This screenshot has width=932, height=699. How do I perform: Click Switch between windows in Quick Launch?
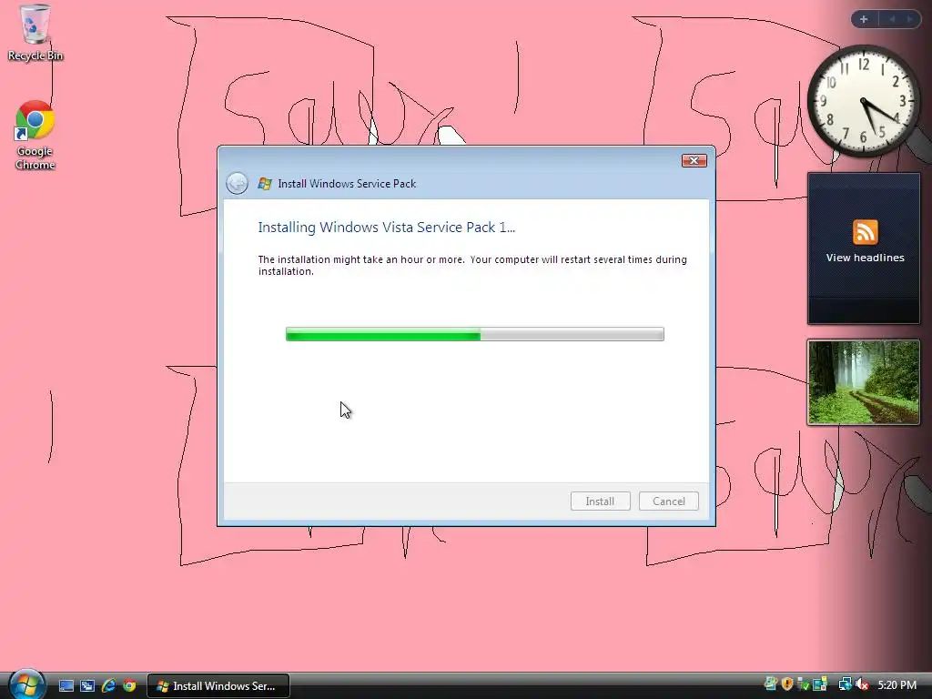pyautogui.click(x=87, y=686)
